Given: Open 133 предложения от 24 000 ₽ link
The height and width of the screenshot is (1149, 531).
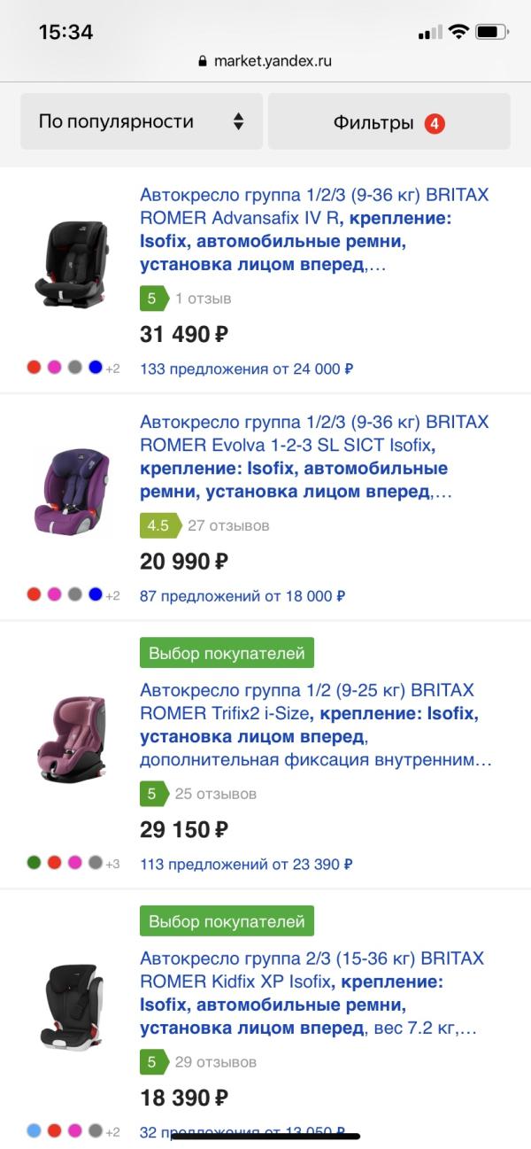Looking at the screenshot, I should 243,369.
